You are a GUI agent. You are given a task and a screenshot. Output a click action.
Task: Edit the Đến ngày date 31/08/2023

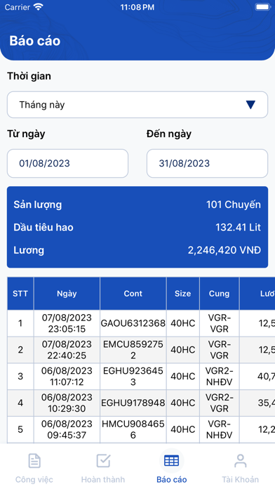207,164
